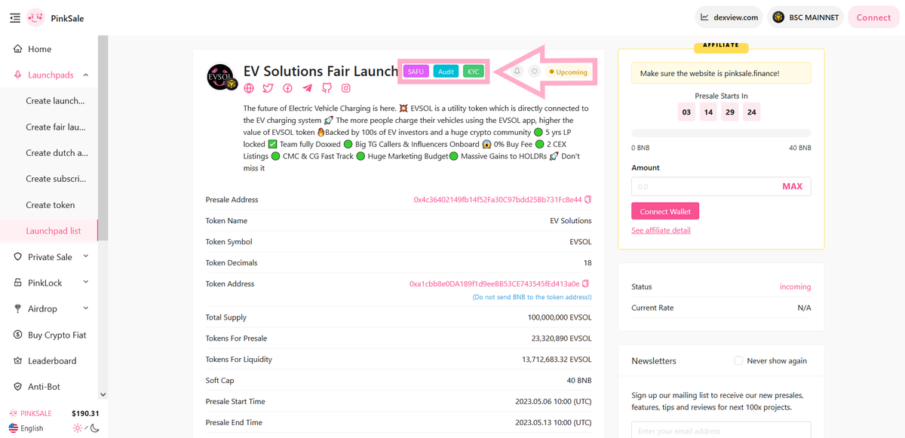Click the PinkSale logo in header
The image size is (905, 438).
[x=35, y=17]
